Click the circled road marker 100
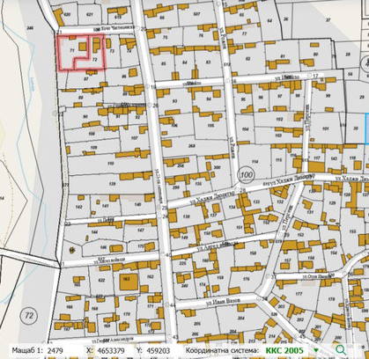The height and width of the screenshot is (359, 369). [x=246, y=175]
